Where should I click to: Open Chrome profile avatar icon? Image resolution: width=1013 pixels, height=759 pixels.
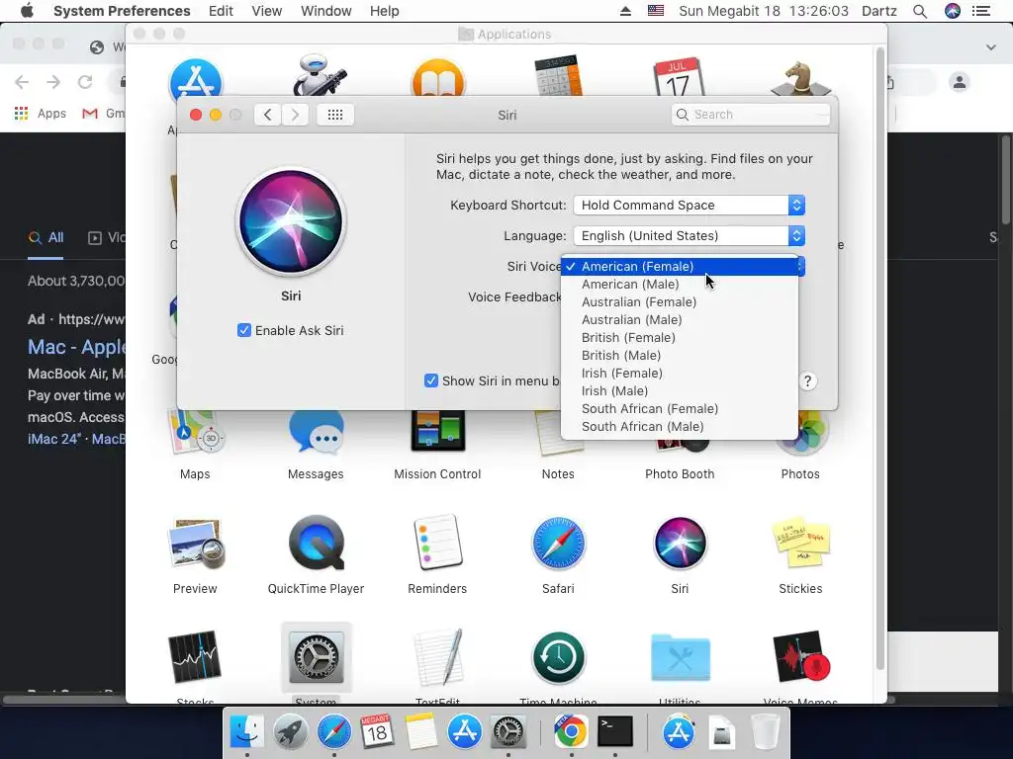(960, 82)
